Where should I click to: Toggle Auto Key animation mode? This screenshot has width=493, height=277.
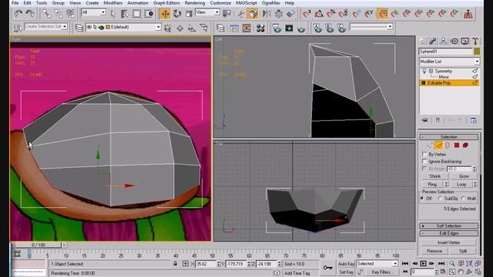point(346,264)
